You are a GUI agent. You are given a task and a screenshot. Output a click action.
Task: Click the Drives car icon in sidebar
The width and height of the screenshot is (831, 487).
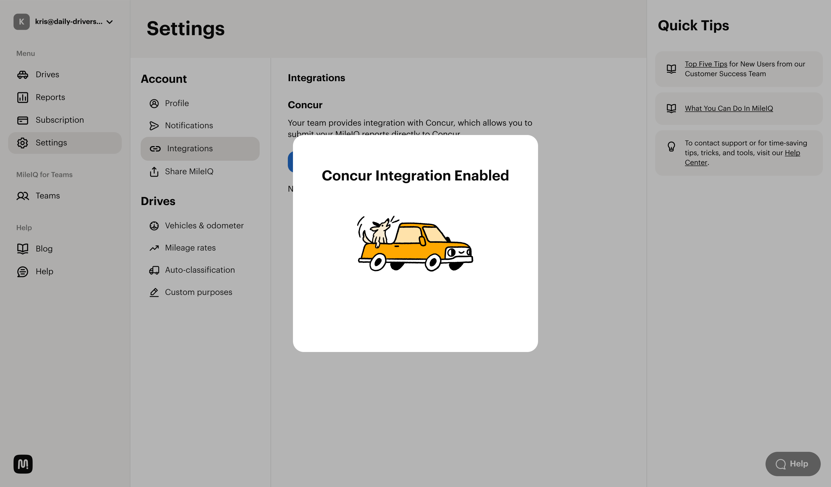coord(22,74)
